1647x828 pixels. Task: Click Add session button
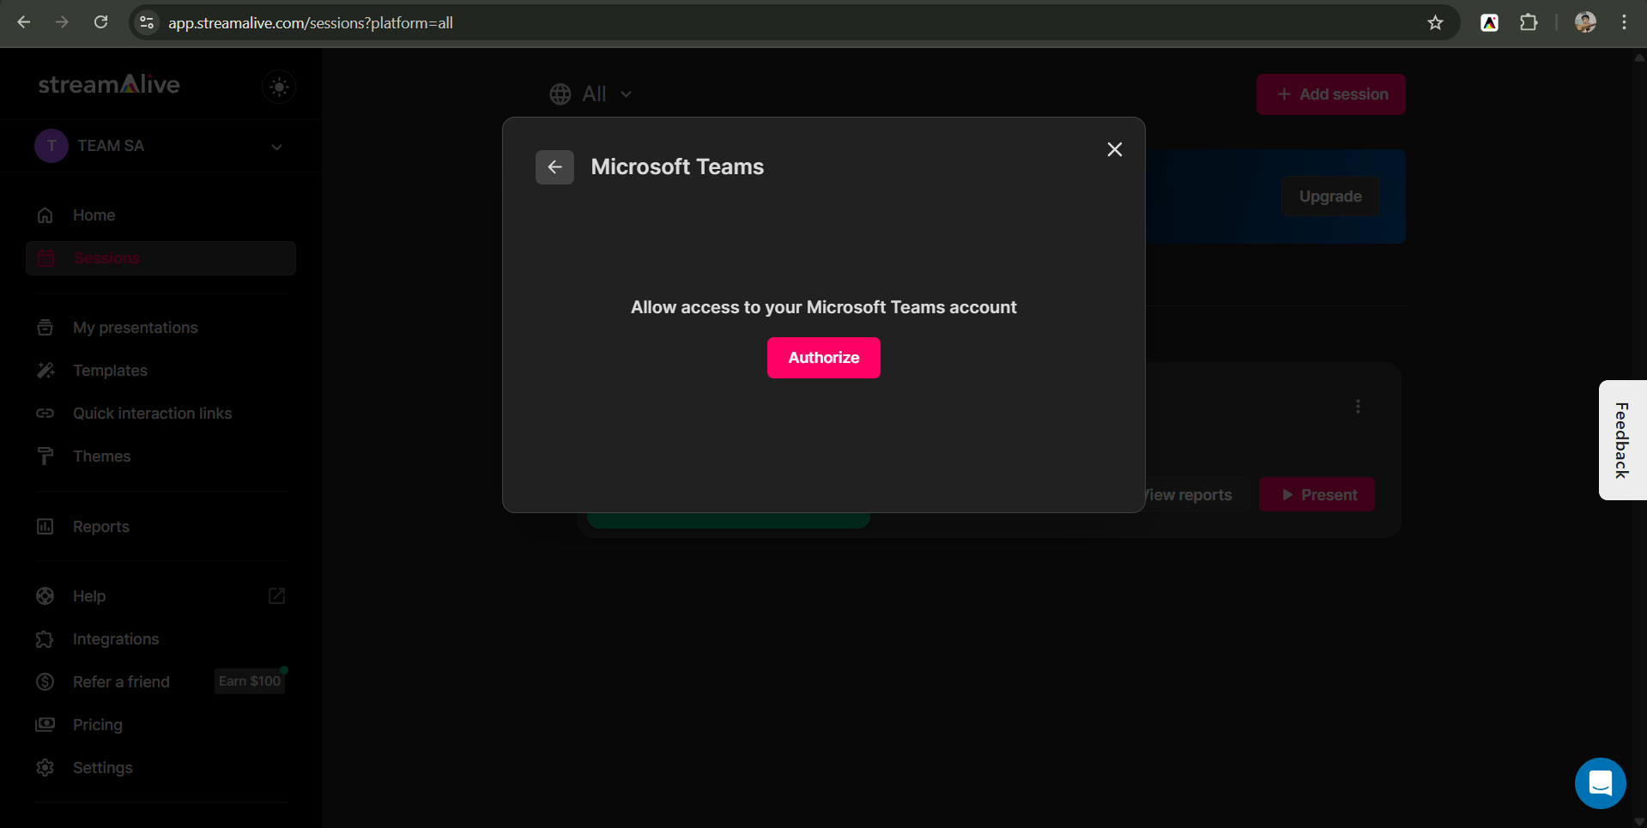coord(1330,94)
